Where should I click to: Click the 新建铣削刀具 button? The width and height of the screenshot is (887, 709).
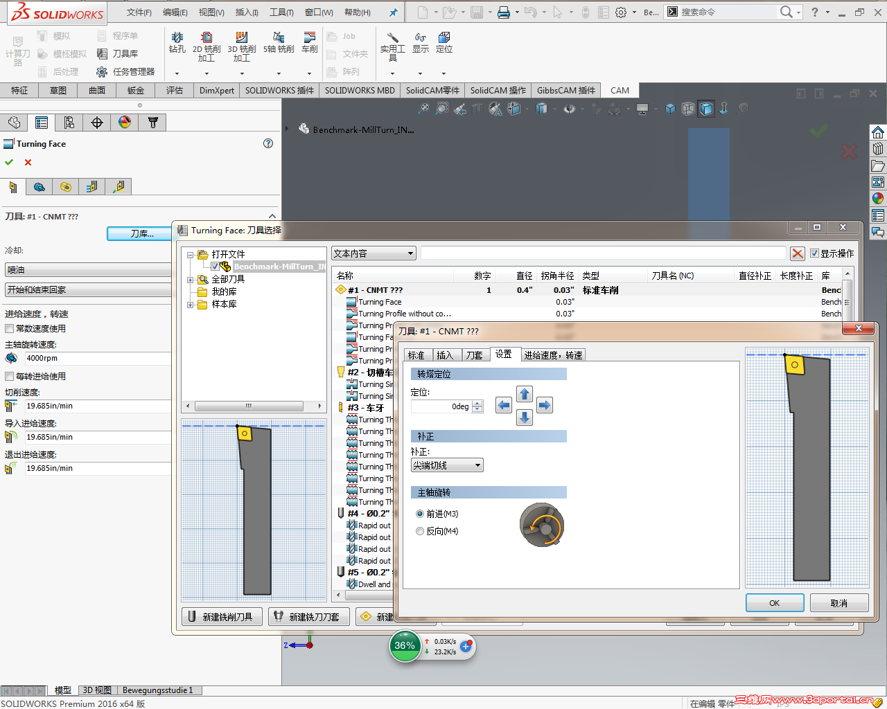pyautogui.click(x=222, y=617)
